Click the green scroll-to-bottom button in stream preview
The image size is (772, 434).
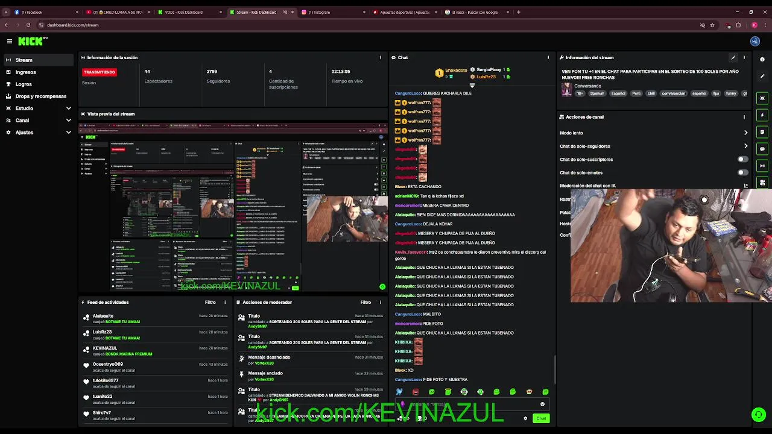pos(382,287)
